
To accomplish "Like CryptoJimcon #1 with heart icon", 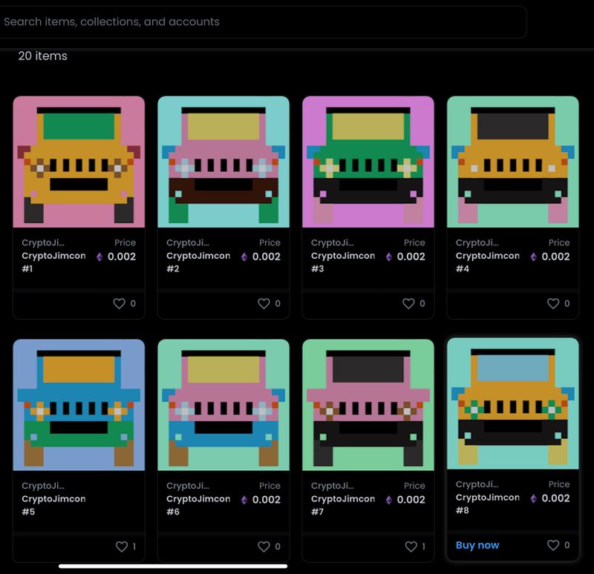I will [x=119, y=303].
